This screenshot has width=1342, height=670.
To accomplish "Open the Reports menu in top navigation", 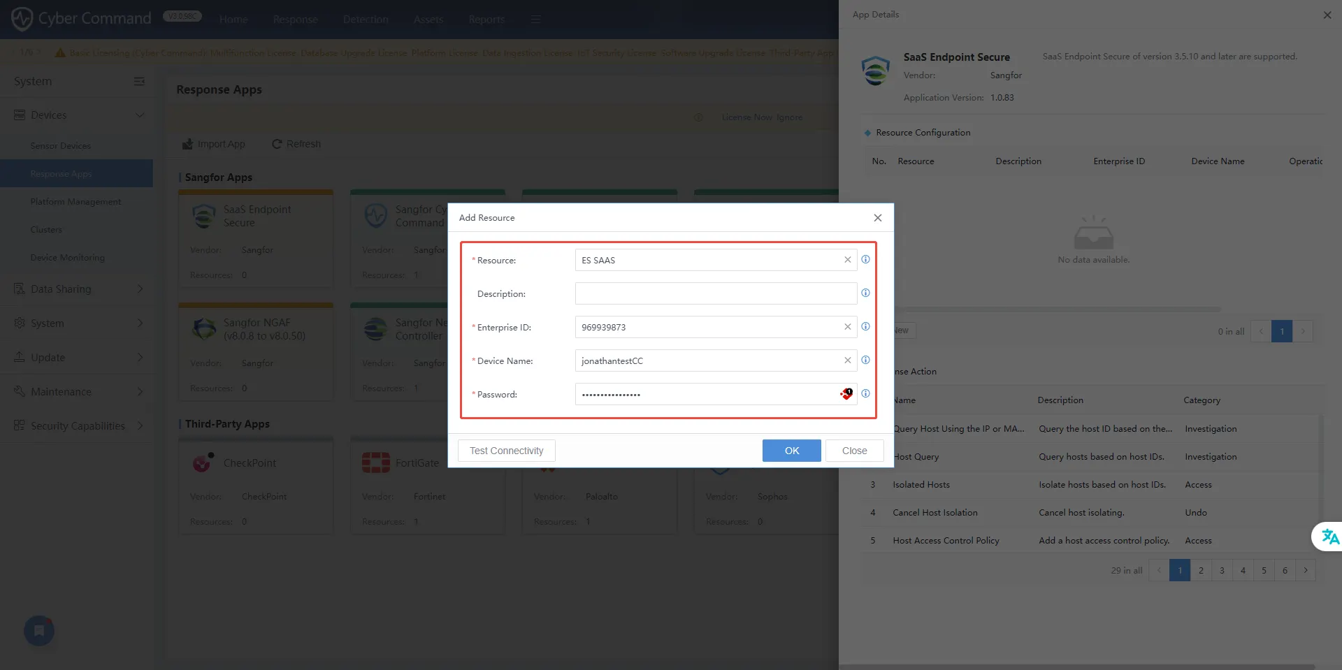I will tap(486, 20).
